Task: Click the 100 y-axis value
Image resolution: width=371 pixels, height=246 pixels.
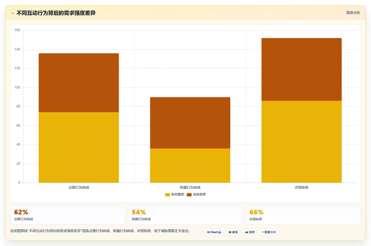Action: pos(17,88)
